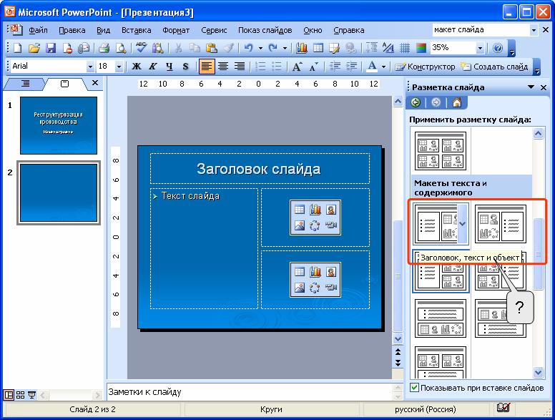Screen dimensions: 555x420
Task: Underline the selected text
Action: click(170, 67)
